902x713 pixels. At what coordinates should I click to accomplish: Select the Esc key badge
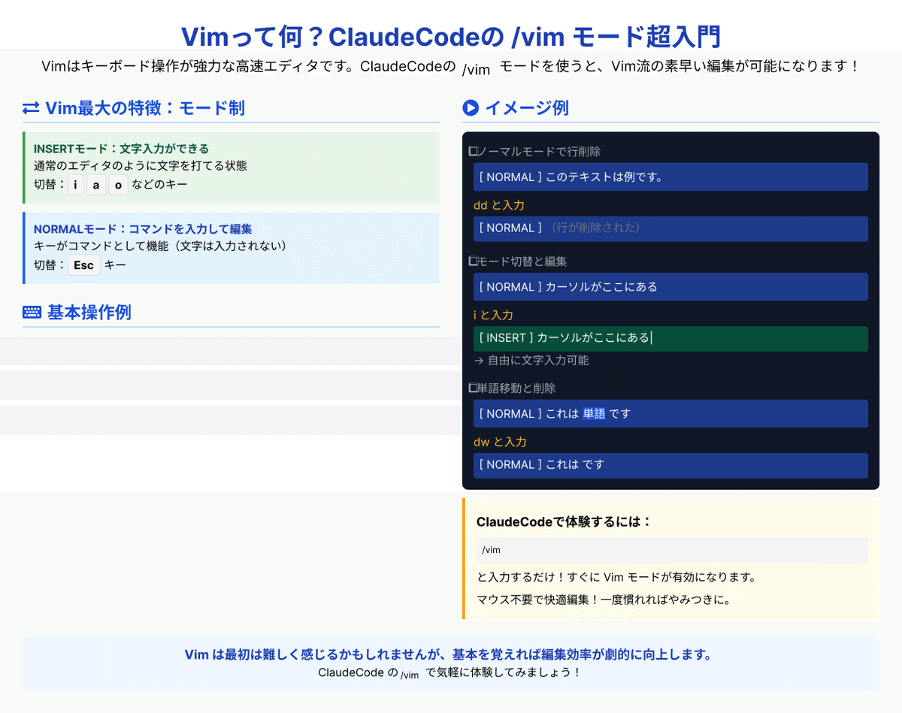(84, 264)
